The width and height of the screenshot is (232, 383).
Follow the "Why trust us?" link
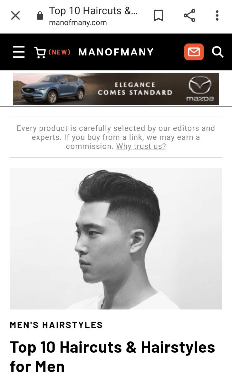pos(141,146)
